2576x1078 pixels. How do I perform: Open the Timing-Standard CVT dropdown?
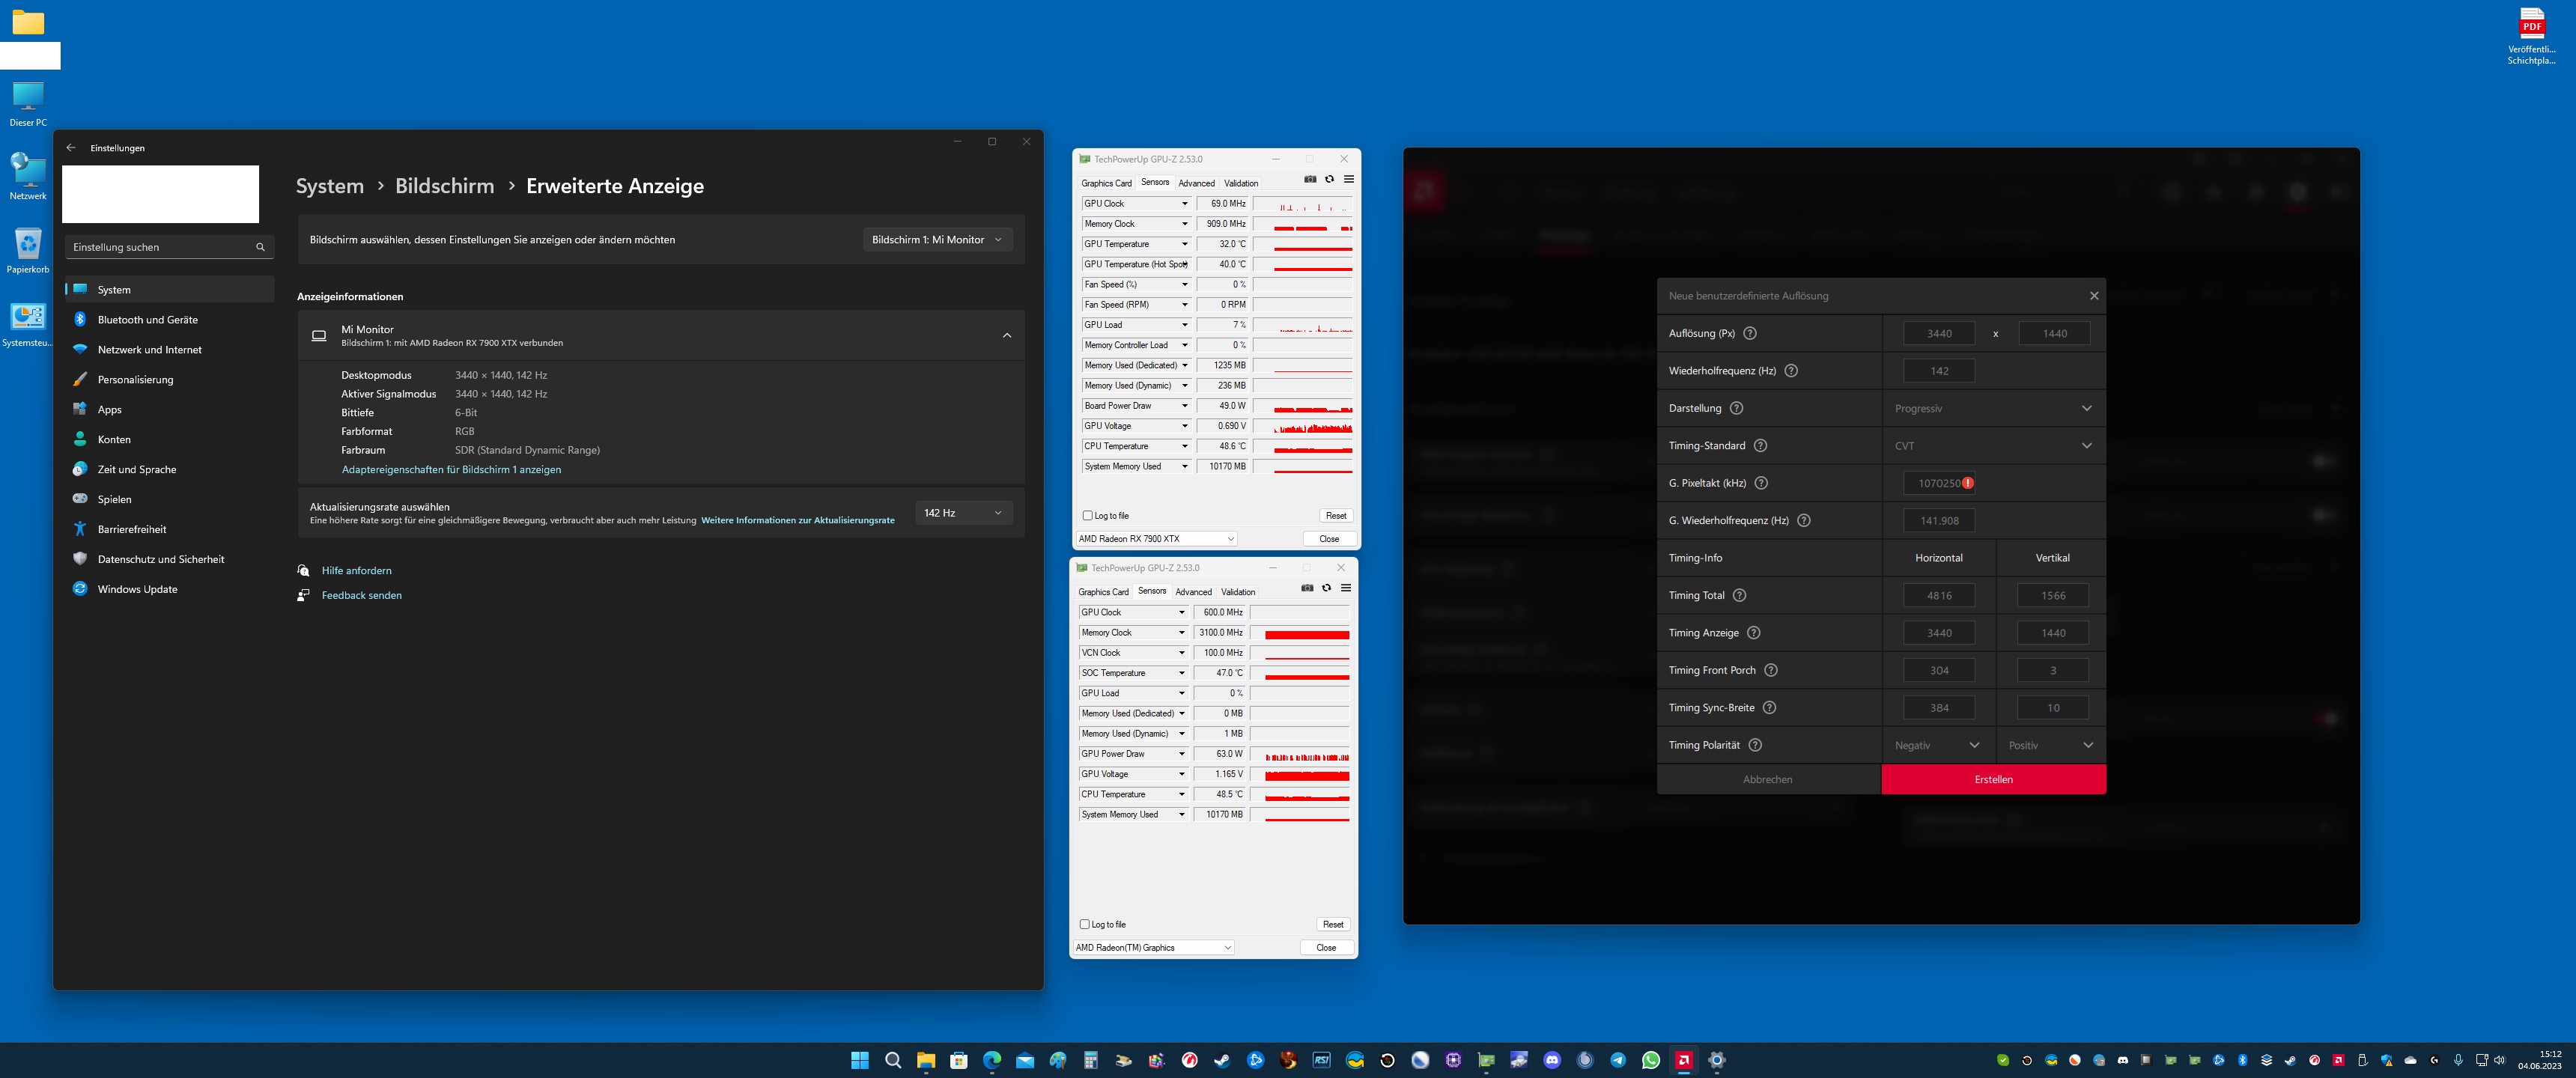click(x=1992, y=446)
